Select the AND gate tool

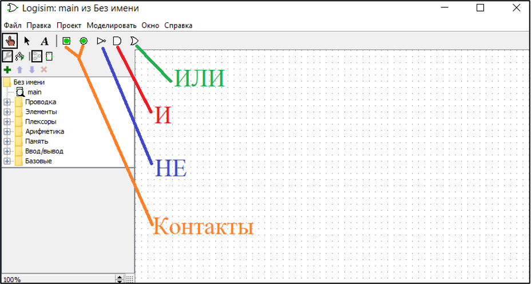coord(117,41)
